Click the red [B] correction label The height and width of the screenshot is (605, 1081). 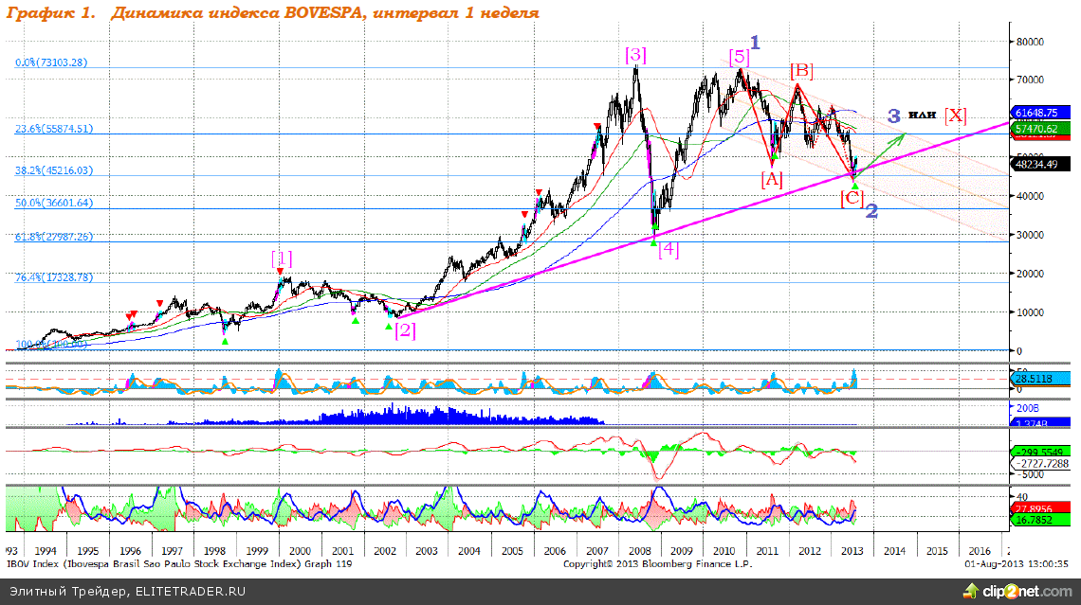pos(801,71)
